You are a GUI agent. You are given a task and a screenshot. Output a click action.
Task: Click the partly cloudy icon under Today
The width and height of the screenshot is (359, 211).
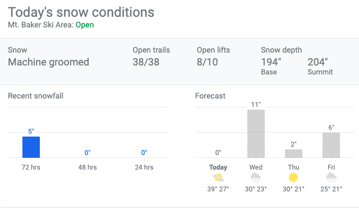[x=218, y=177]
